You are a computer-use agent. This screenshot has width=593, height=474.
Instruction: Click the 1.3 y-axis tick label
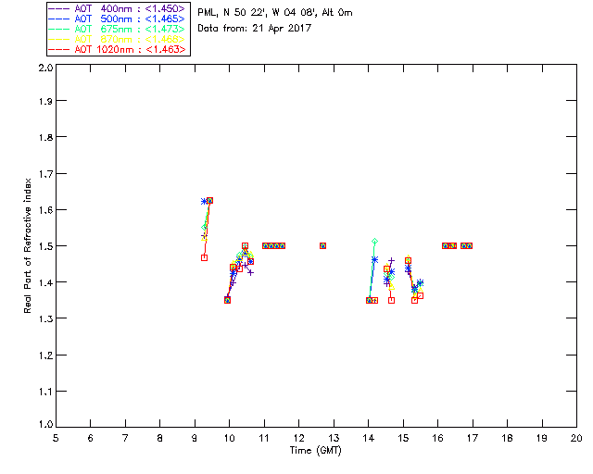(45, 318)
